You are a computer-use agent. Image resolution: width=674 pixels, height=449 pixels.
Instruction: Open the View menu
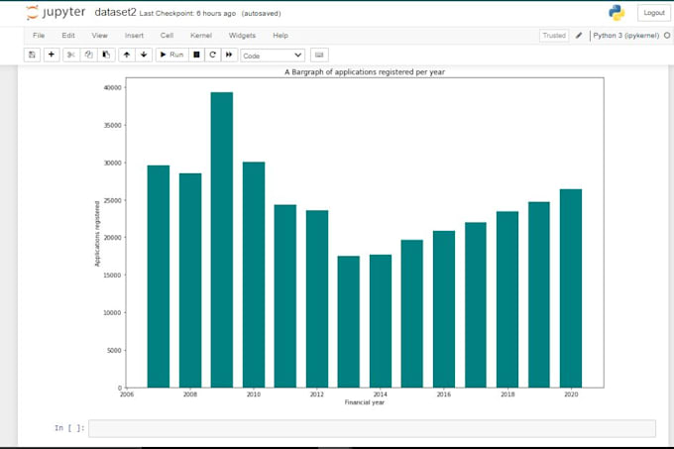tap(99, 36)
